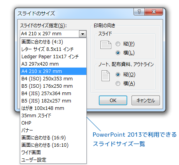
Task: Pick ユーザー設定 custom size
Action: (x=53, y=160)
